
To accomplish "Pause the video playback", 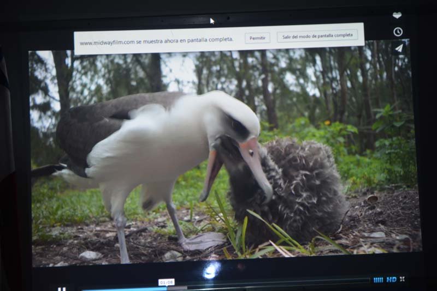I will tap(62, 289).
